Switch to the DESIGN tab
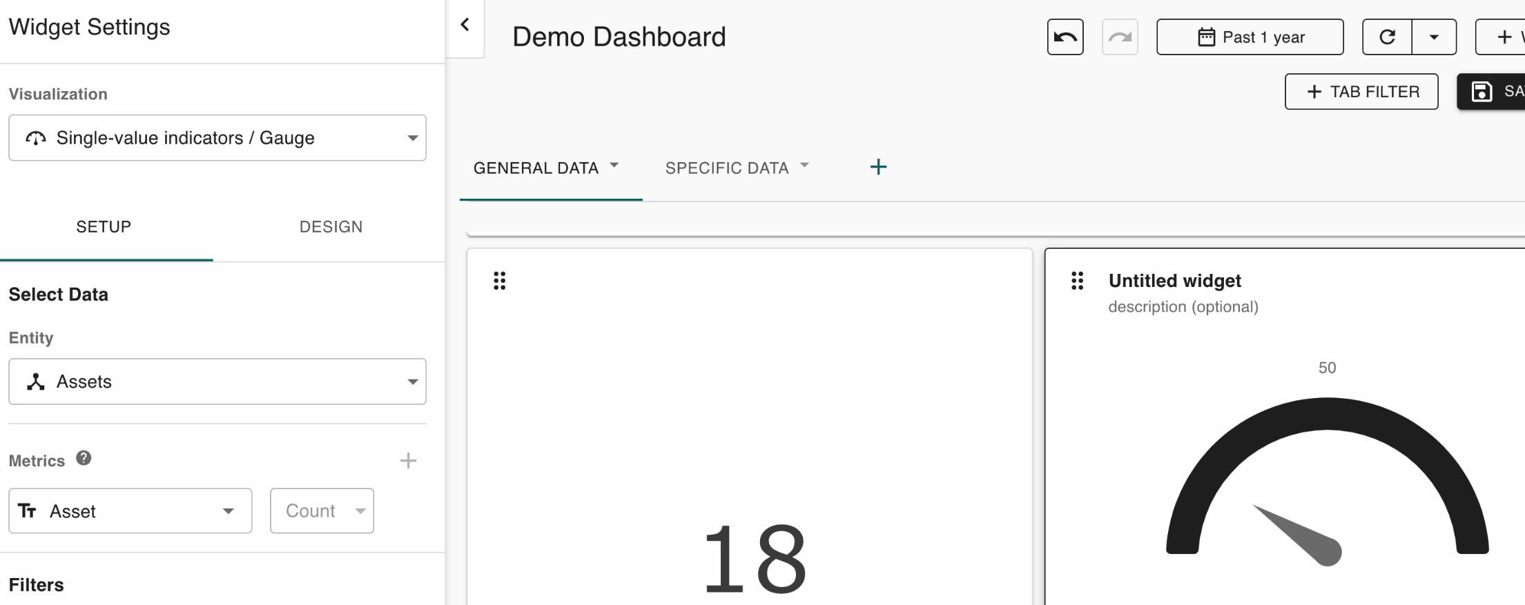The image size is (1525, 605). [x=331, y=227]
